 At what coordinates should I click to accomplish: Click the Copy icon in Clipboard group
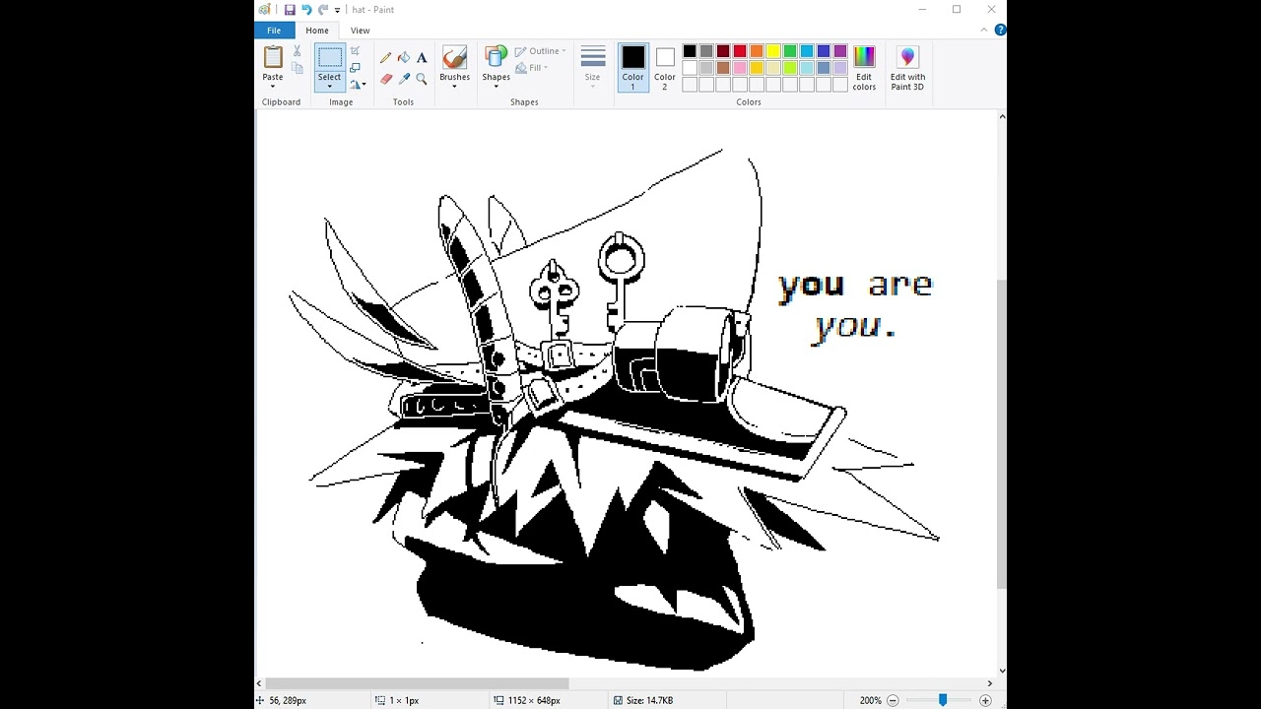297,68
